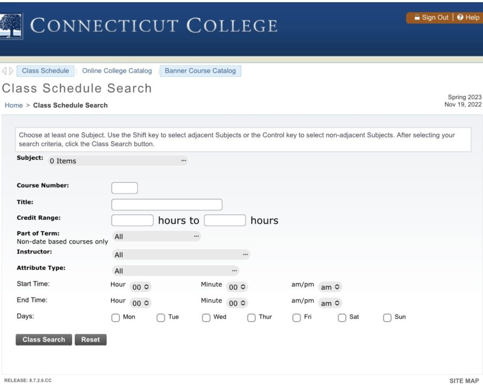Click into the Title text field

click(167, 205)
